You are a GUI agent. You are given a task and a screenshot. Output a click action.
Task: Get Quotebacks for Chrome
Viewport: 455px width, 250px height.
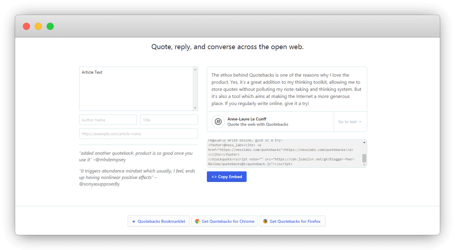[224, 221]
